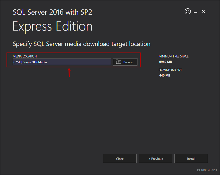This screenshot has height=175, width=220.
Task: Click the Browse button label
Action: coord(128,62)
